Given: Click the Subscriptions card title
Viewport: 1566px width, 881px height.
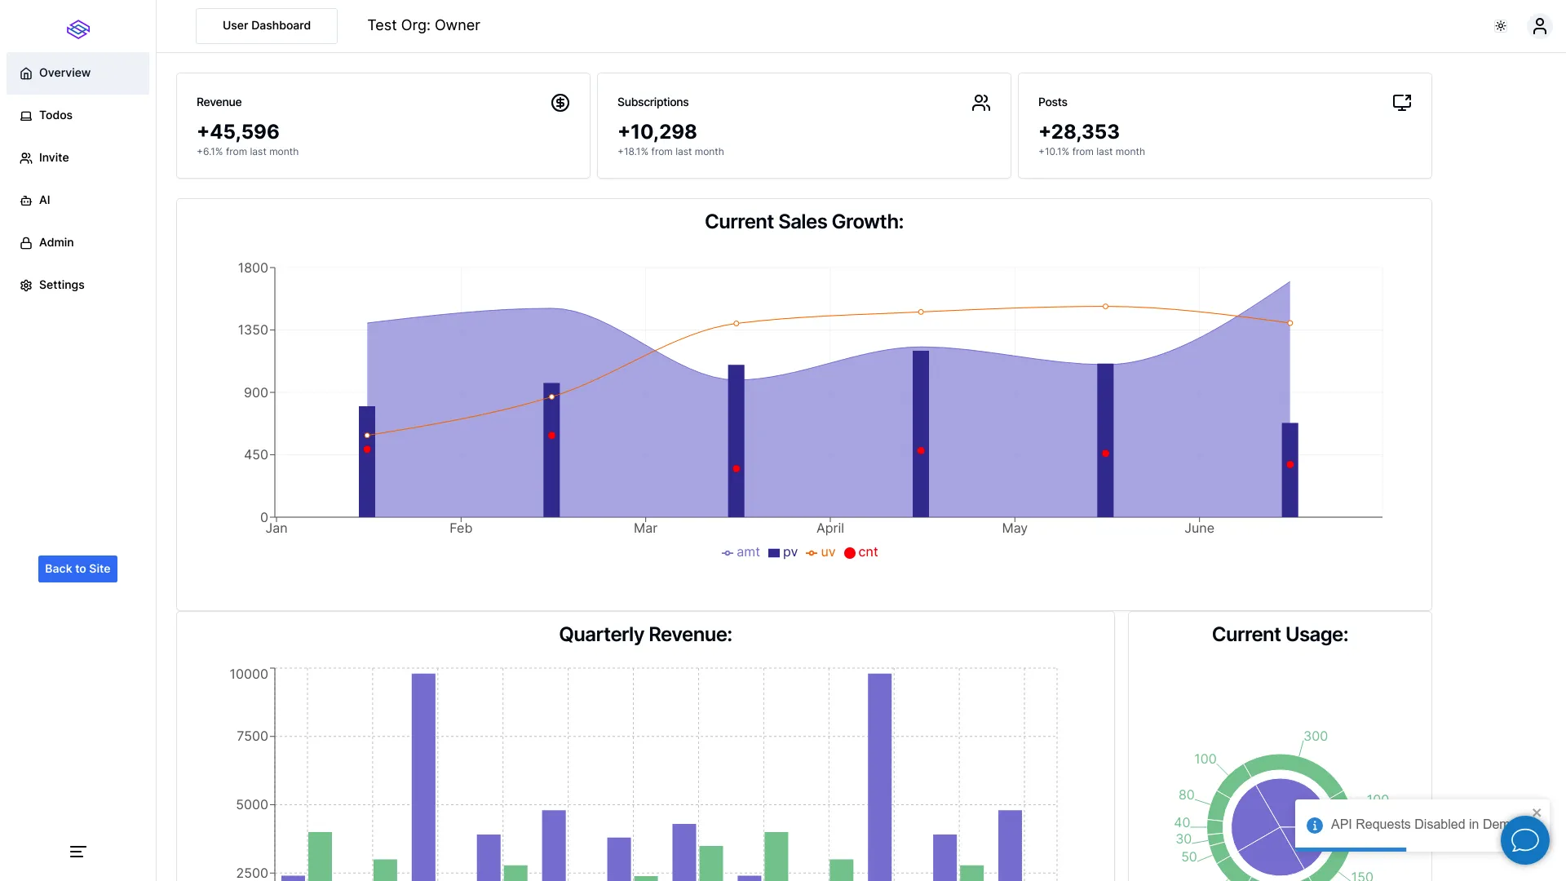Looking at the screenshot, I should 653,103.
